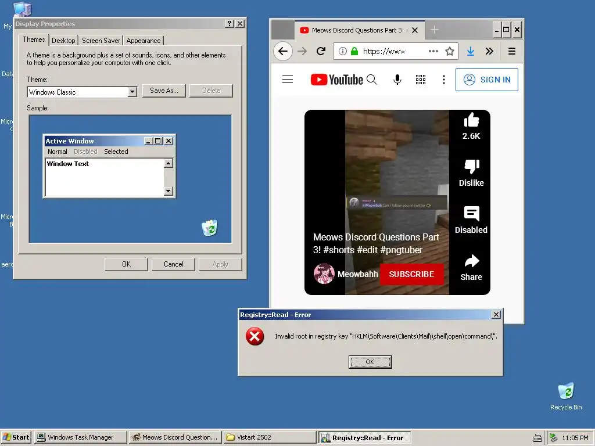
Task: Bookmark this page with the star icon
Action: coord(450,51)
